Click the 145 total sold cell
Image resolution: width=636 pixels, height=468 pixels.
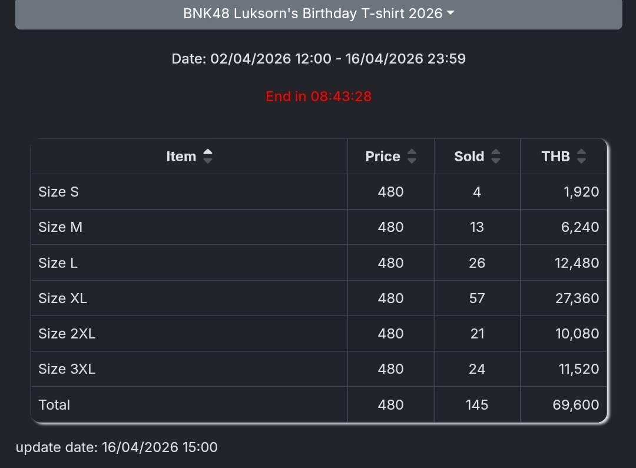[x=476, y=405]
